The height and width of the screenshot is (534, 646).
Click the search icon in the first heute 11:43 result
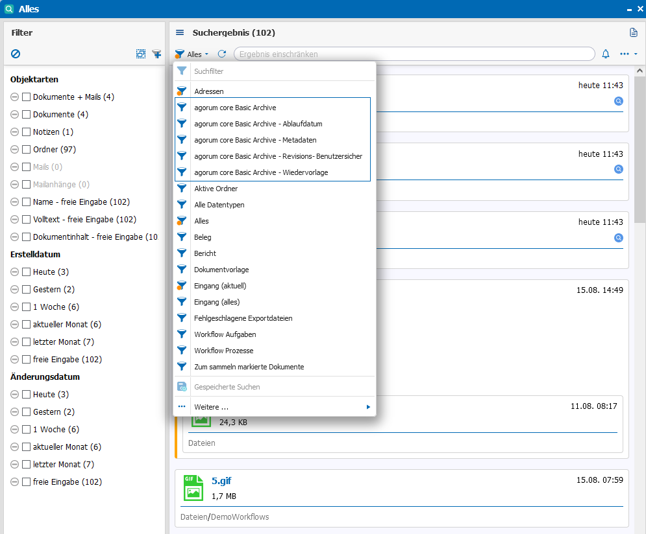point(618,101)
